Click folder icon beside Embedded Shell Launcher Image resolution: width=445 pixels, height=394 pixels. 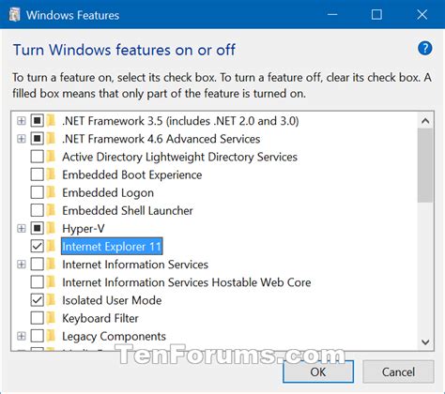click(x=51, y=210)
